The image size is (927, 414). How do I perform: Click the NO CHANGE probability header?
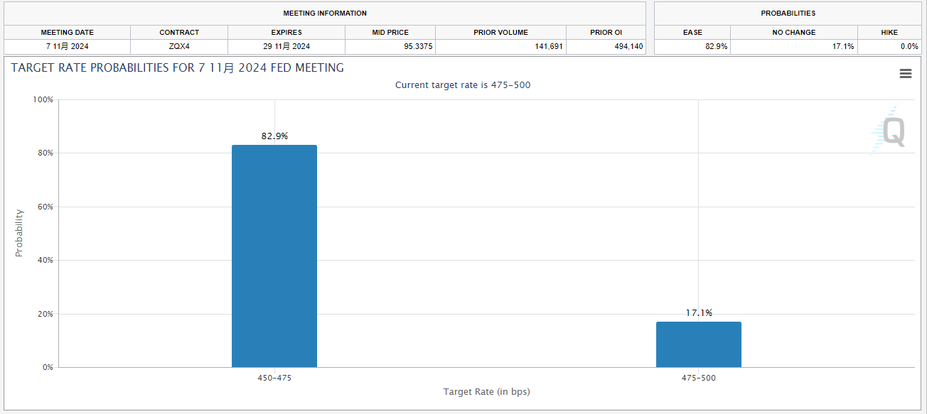(x=794, y=33)
